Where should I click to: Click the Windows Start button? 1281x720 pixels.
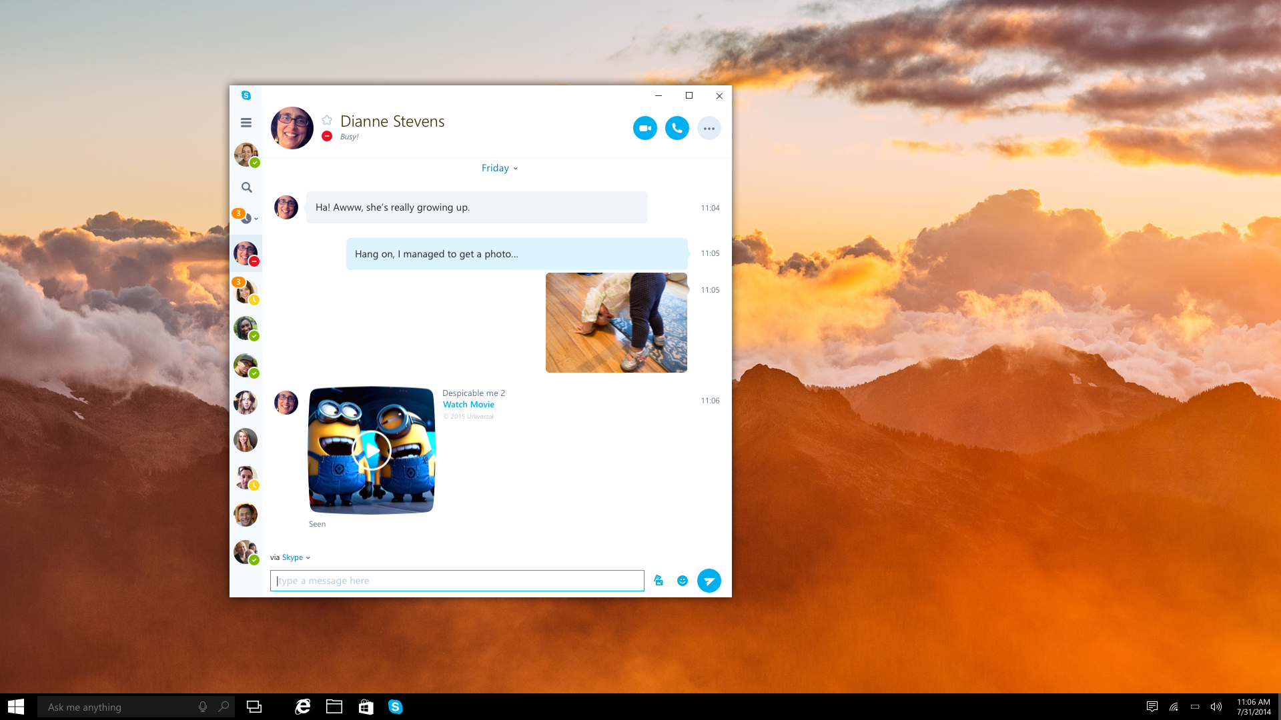pyautogui.click(x=15, y=707)
